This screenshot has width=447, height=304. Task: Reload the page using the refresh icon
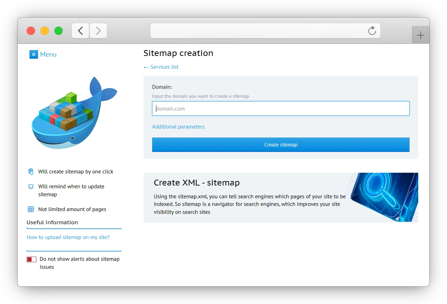[372, 31]
